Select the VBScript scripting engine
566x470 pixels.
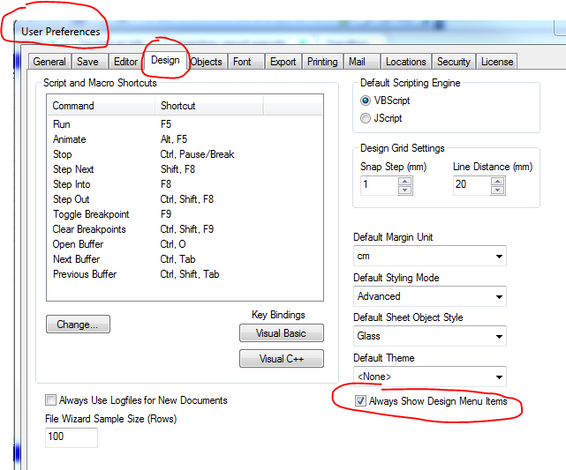[366, 101]
